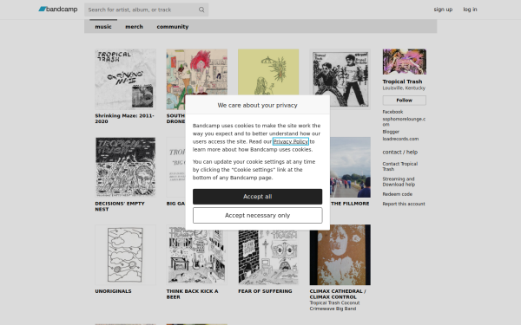The height and width of the screenshot is (325, 521).
Task: Open the UNORIGINALS album cover
Action: pyautogui.click(x=125, y=255)
